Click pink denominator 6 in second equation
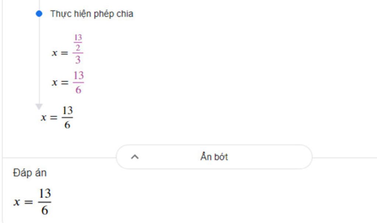 click(78, 90)
